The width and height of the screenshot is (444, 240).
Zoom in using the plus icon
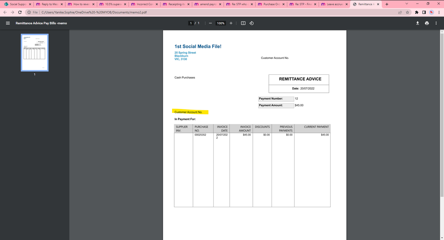point(231,23)
